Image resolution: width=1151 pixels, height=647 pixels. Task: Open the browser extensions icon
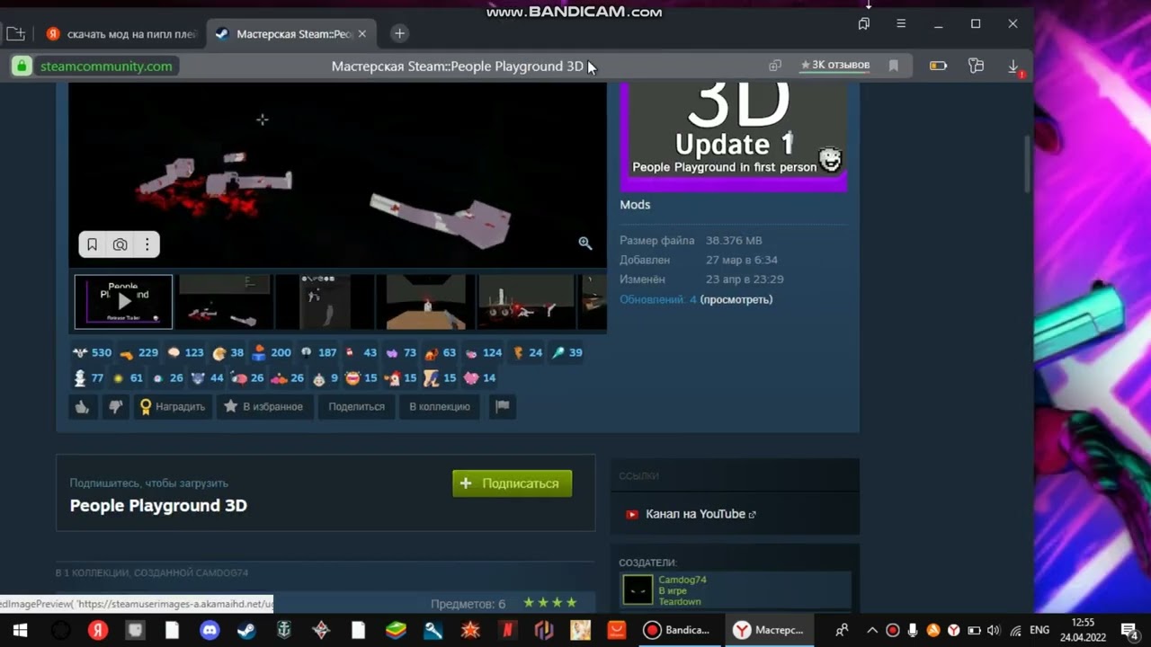[976, 66]
